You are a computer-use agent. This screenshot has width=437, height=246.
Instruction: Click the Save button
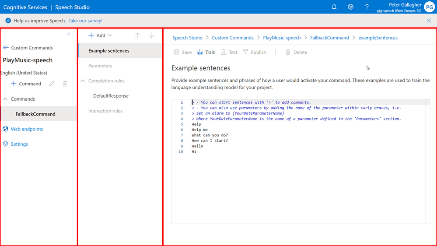183,52
